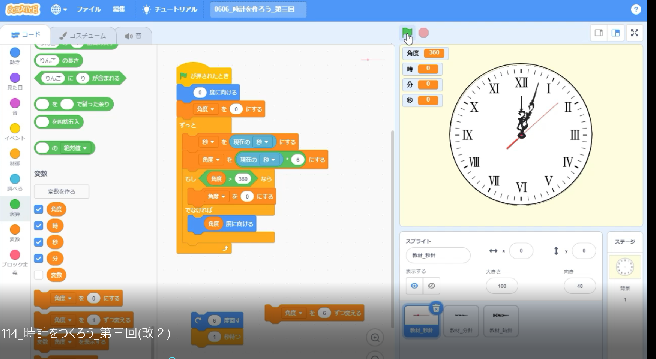Switch to the コスチューム tab
Image resolution: width=656 pixels, height=359 pixels.
pyautogui.click(x=83, y=36)
